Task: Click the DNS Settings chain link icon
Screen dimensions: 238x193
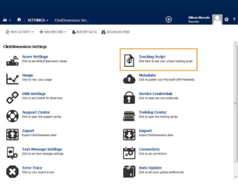Action: (x=13, y=97)
